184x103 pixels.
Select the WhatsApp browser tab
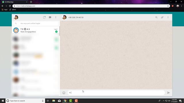tap(15, 2)
